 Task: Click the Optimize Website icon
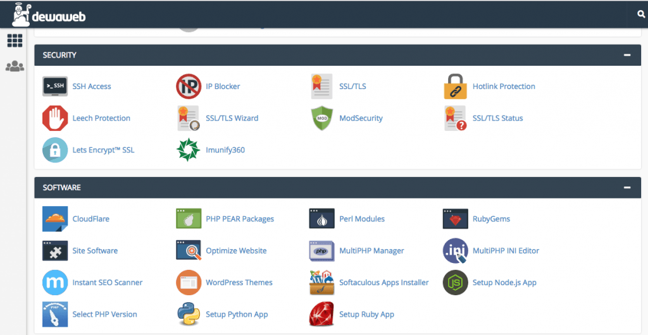click(189, 250)
